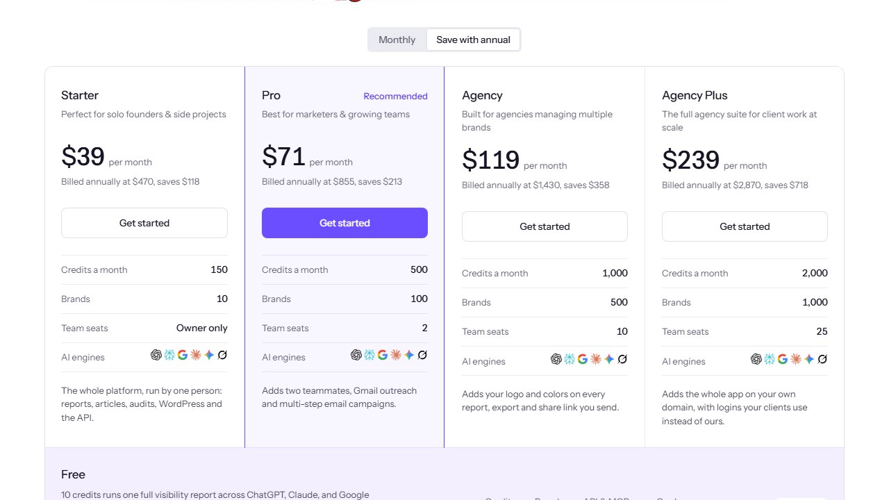Click the Brands value 100 in Pro
The width and height of the screenshot is (889, 500).
coord(419,299)
